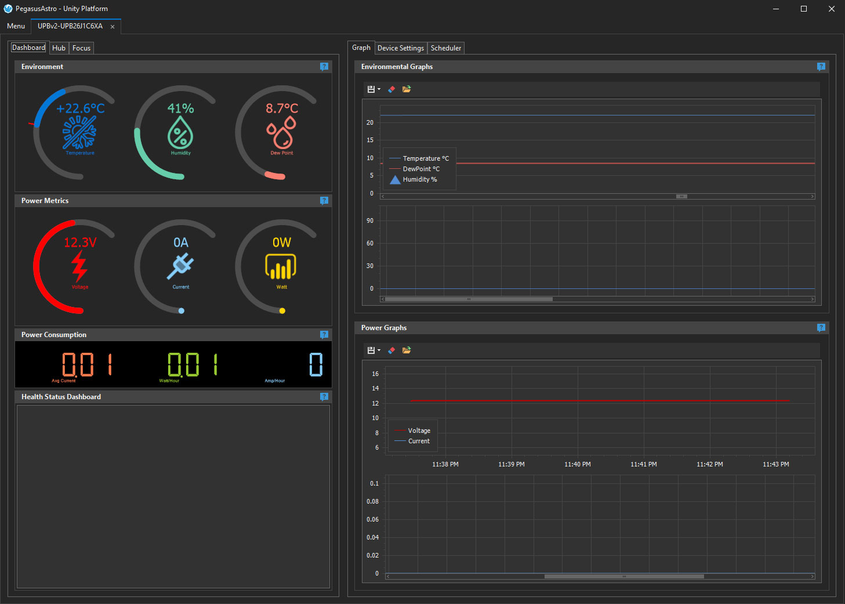
Task: Open Power Consumption help icon
Action: coord(324,335)
